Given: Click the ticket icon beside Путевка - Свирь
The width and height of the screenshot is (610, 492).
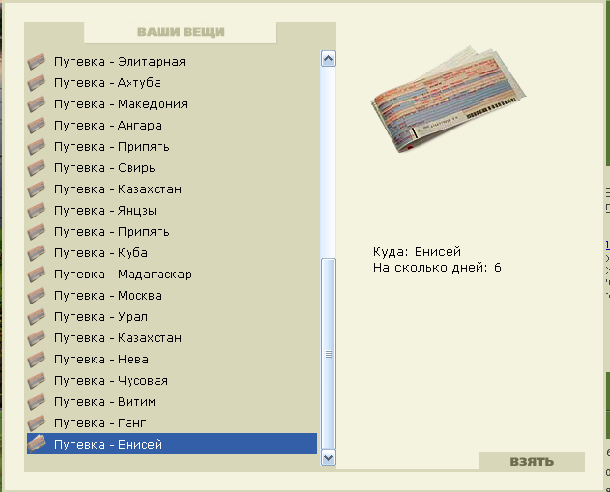Looking at the screenshot, I should point(37,168).
